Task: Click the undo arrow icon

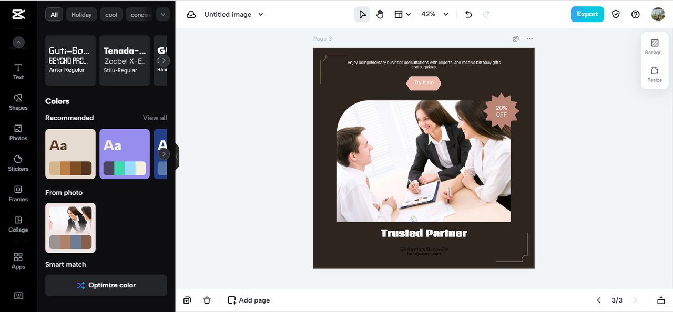Action: tap(468, 14)
